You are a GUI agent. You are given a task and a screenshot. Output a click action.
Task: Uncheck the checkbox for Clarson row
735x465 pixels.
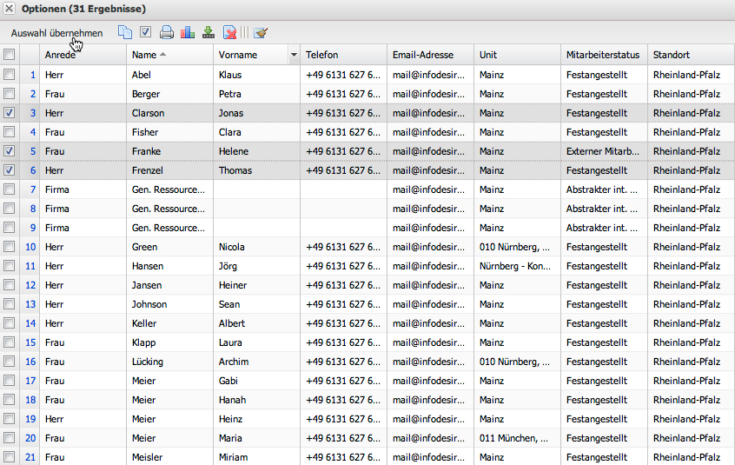pyautogui.click(x=10, y=113)
